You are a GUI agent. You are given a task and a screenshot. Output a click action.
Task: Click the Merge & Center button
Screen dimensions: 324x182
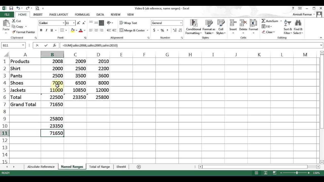coord(132,30)
